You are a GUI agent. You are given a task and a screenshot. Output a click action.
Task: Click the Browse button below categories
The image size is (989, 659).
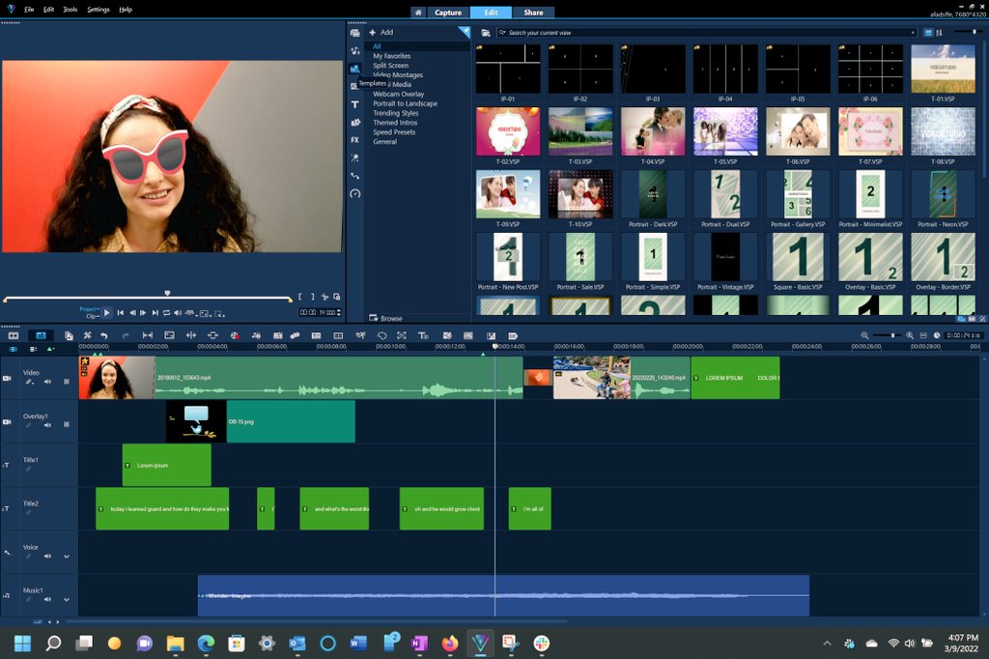pos(385,318)
